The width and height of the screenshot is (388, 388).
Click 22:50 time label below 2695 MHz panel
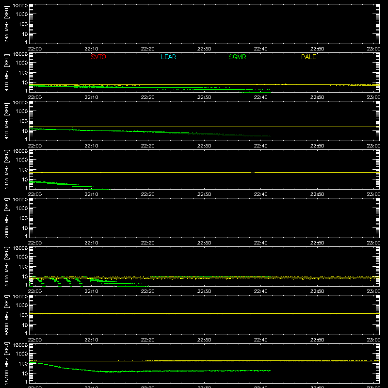pyautogui.click(x=317, y=243)
